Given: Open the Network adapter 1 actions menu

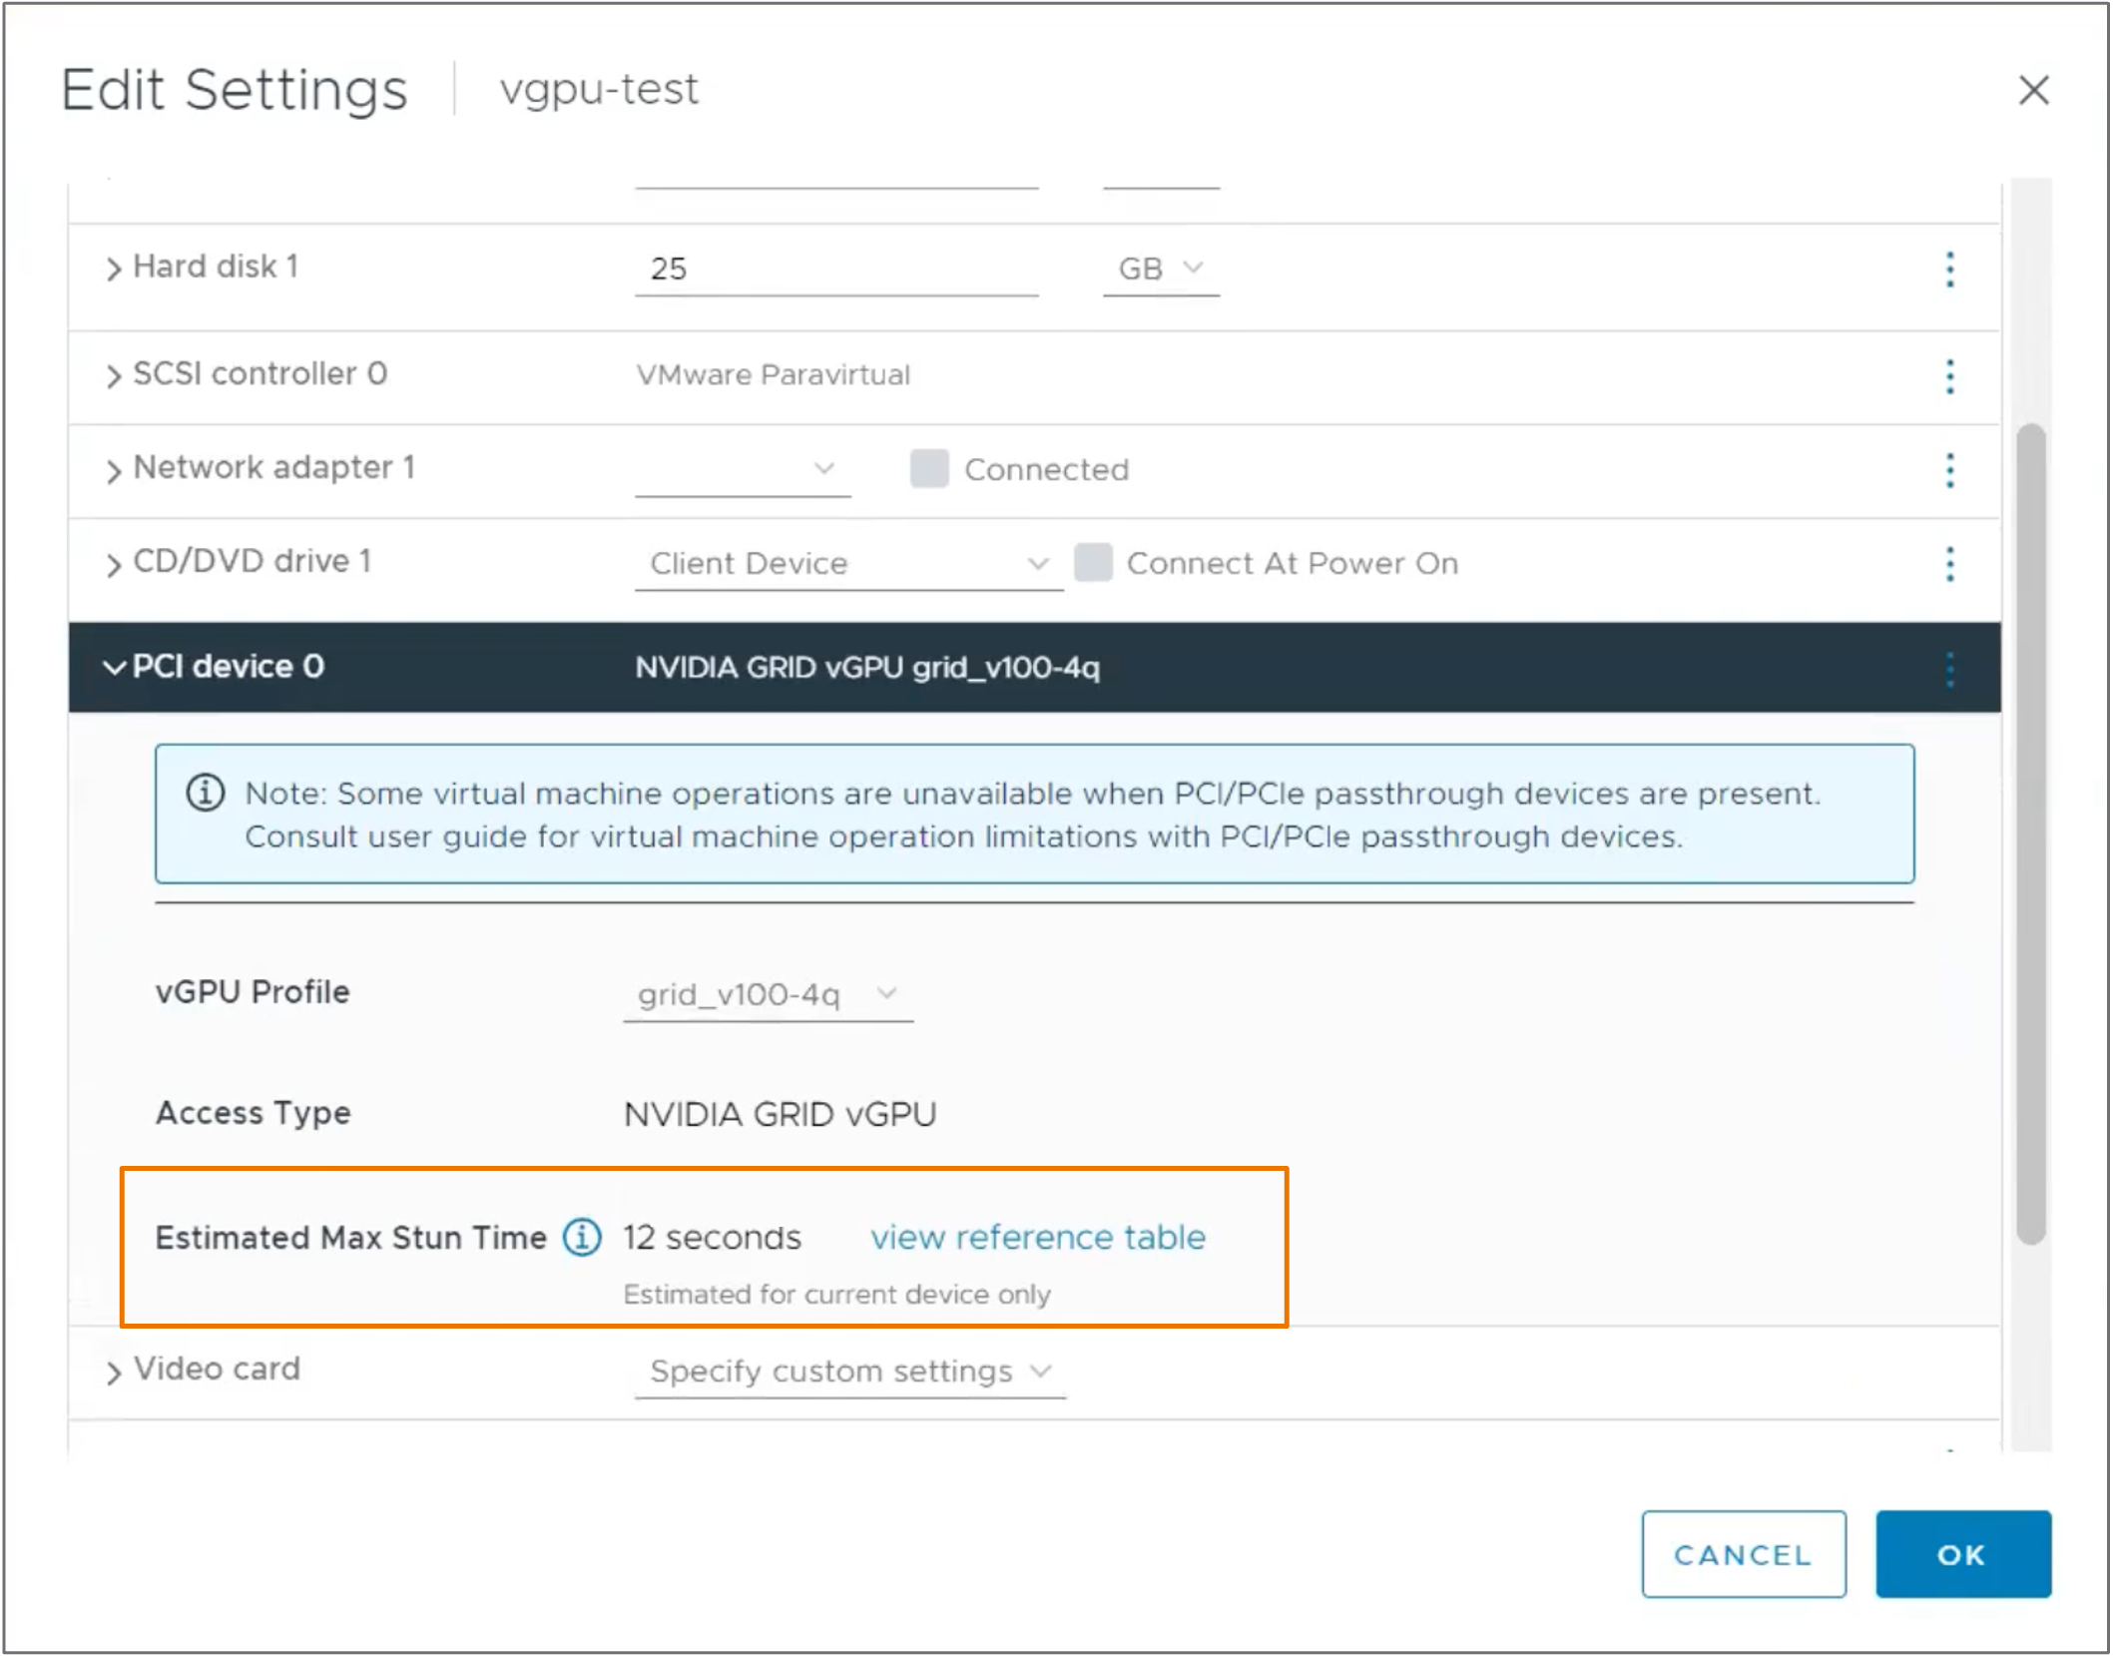Looking at the screenshot, I should pyautogui.click(x=1949, y=470).
